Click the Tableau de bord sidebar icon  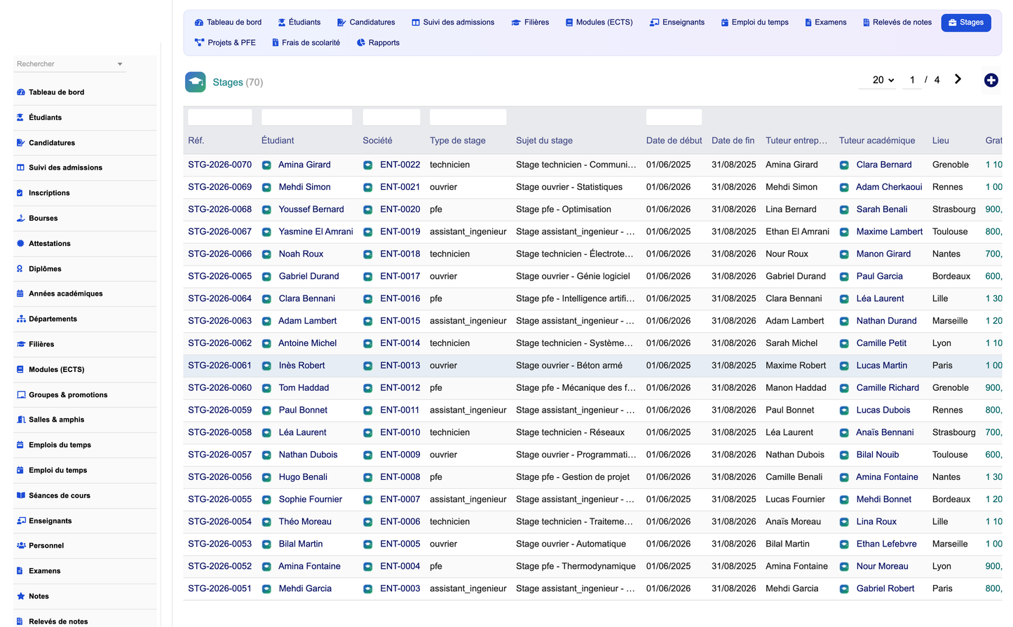(21, 92)
